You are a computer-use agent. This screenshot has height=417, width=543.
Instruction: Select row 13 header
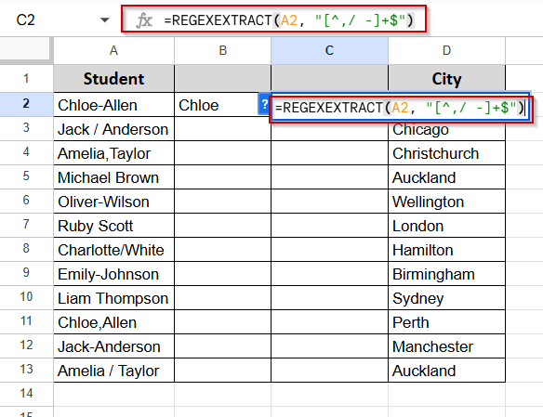(x=26, y=370)
